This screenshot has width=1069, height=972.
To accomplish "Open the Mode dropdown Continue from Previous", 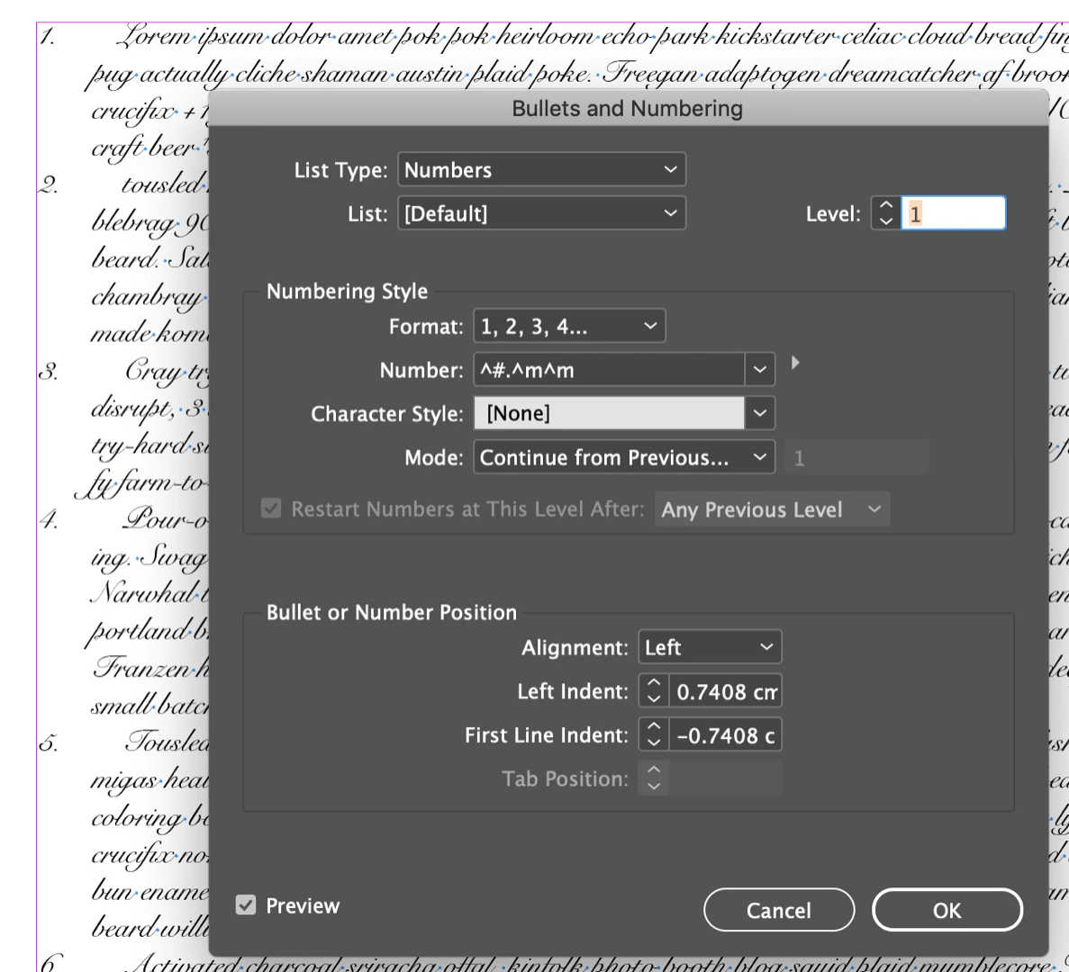I will click(x=624, y=457).
